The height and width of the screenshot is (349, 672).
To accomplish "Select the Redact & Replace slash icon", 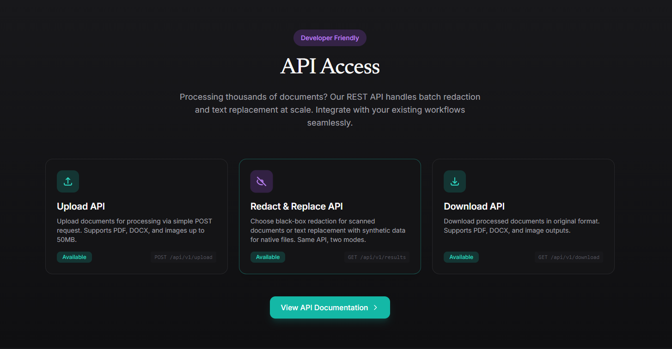I will (261, 181).
